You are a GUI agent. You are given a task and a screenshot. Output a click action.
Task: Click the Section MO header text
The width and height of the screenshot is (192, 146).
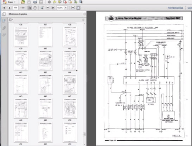(173, 18)
